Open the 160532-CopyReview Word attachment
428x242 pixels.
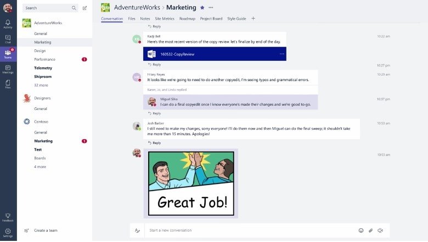[215, 54]
